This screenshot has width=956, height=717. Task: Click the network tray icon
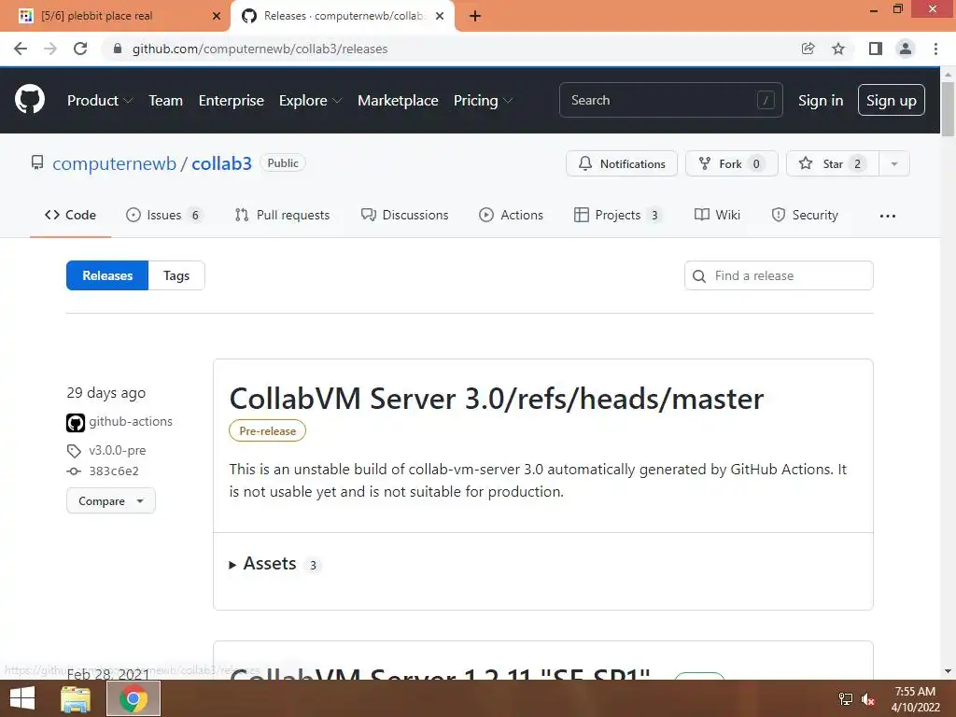coord(846,699)
